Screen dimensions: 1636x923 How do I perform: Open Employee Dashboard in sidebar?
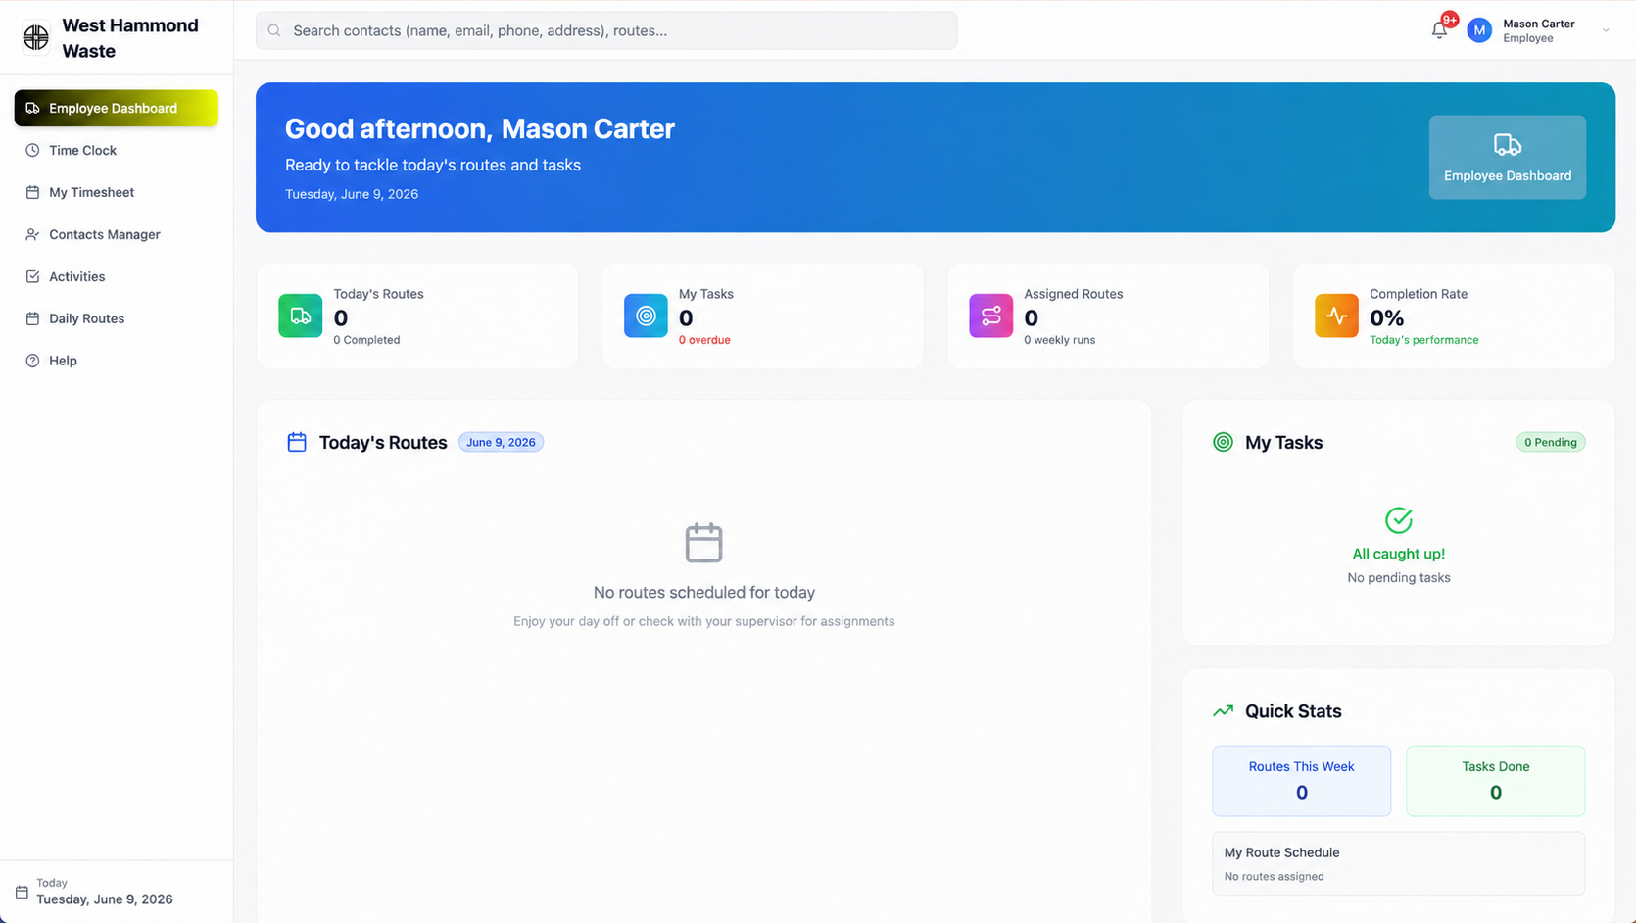[117, 108]
